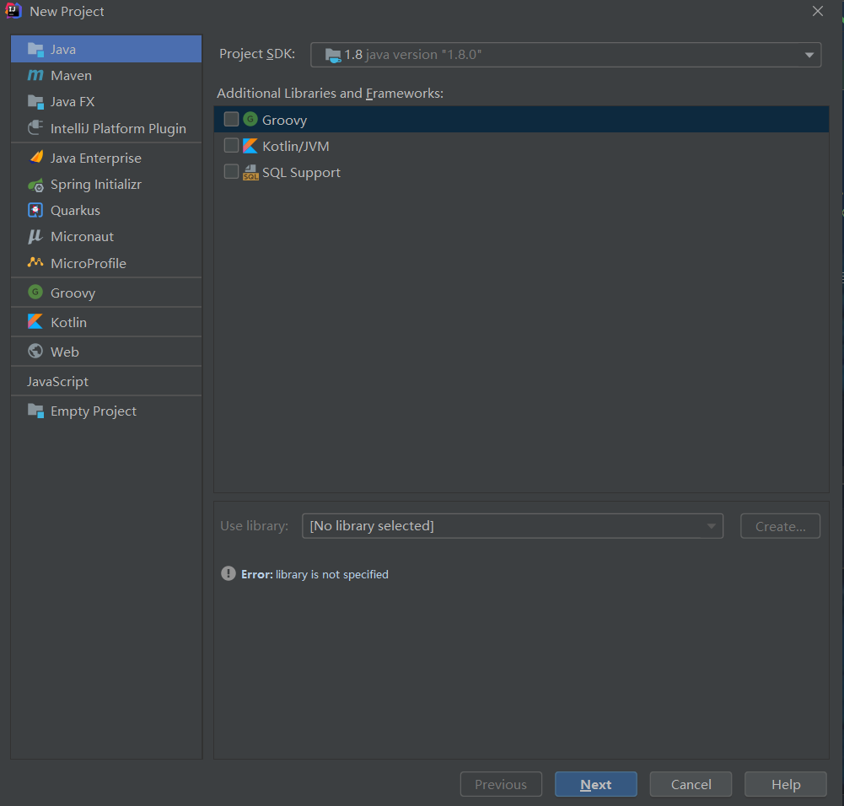Click the JDK folder icon in SDK field
Image resolution: width=844 pixels, height=806 pixels.
tap(333, 55)
